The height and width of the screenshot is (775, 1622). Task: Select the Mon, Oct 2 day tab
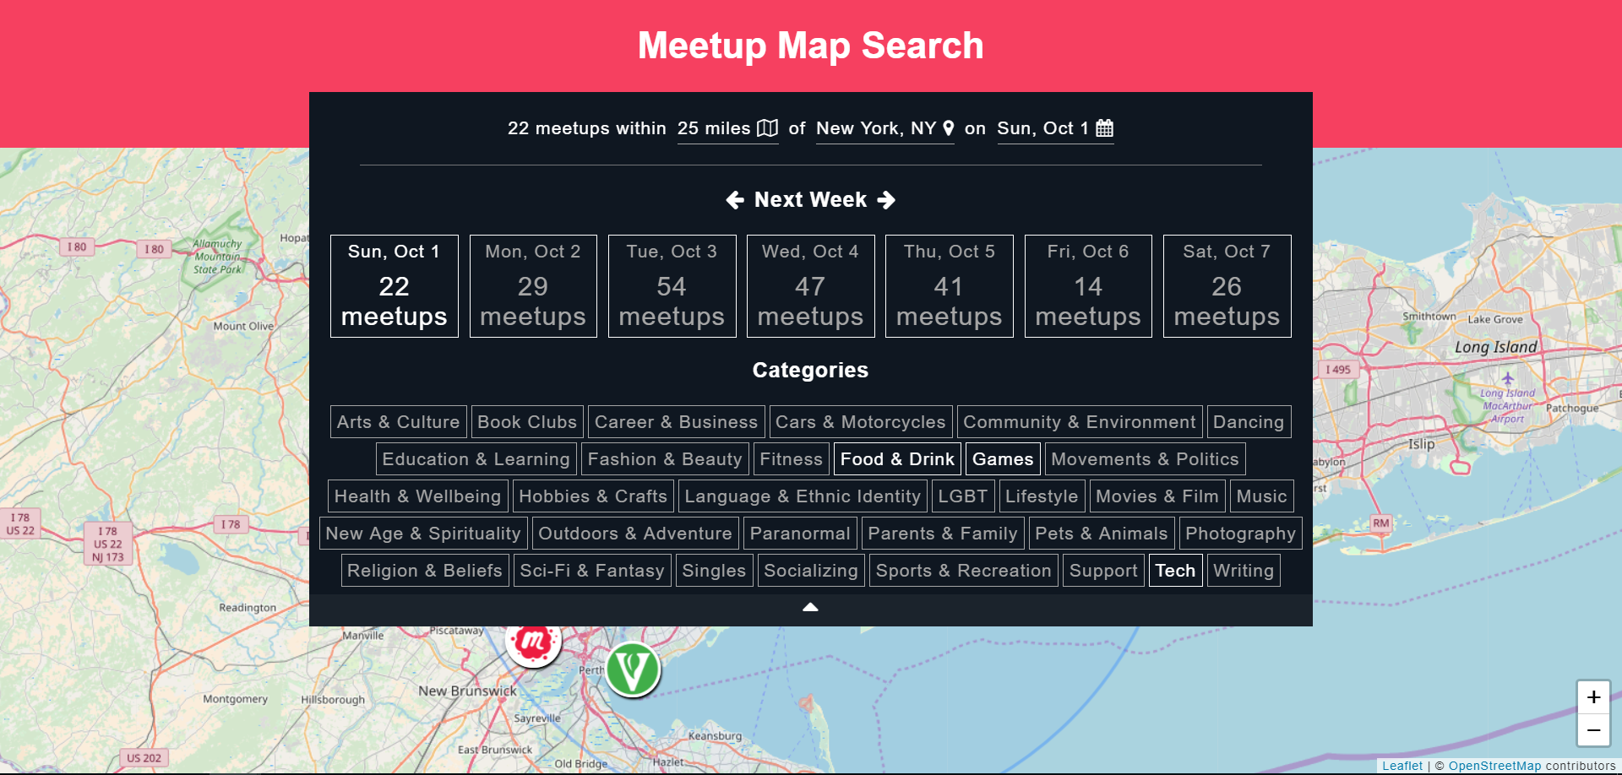533,286
